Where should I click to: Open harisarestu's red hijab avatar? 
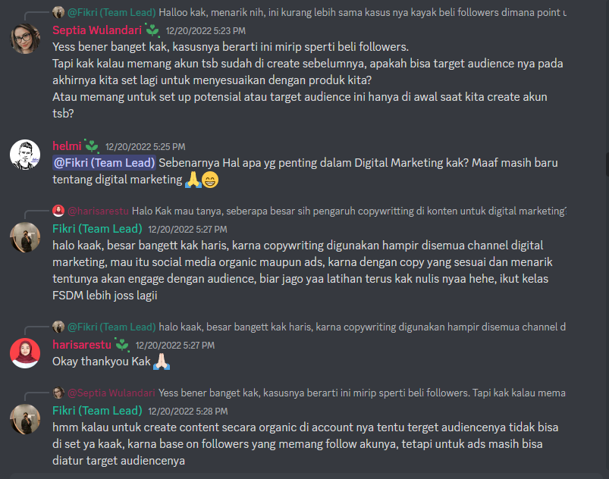pos(25,353)
